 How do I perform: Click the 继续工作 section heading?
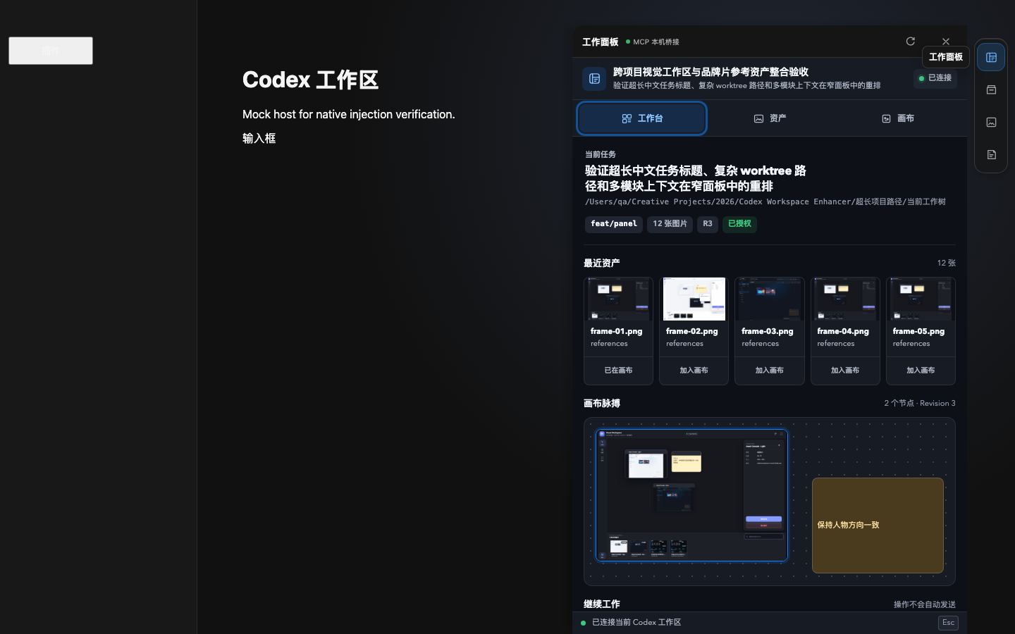point(602,604)
